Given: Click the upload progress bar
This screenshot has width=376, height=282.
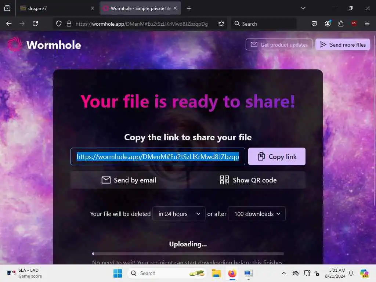Looking at the screenshot, I should [x=188, y=254].
